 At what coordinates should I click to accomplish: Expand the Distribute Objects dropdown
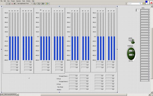pyautogui.click(x=39, y=4)
